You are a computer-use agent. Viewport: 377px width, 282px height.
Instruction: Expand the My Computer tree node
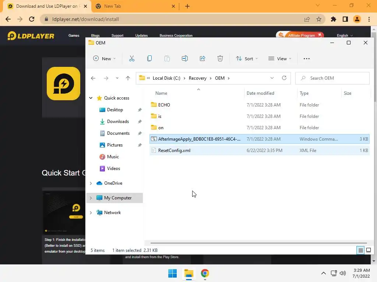[x=91, y=198]
